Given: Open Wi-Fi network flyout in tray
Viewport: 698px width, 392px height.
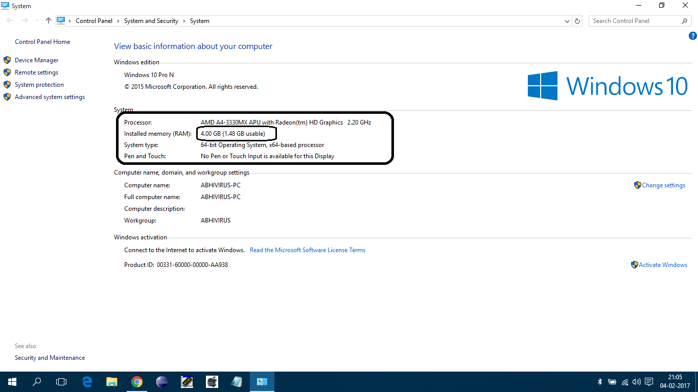Looking at the screenshot, I should pyautogui.click(x=625, y=382).
